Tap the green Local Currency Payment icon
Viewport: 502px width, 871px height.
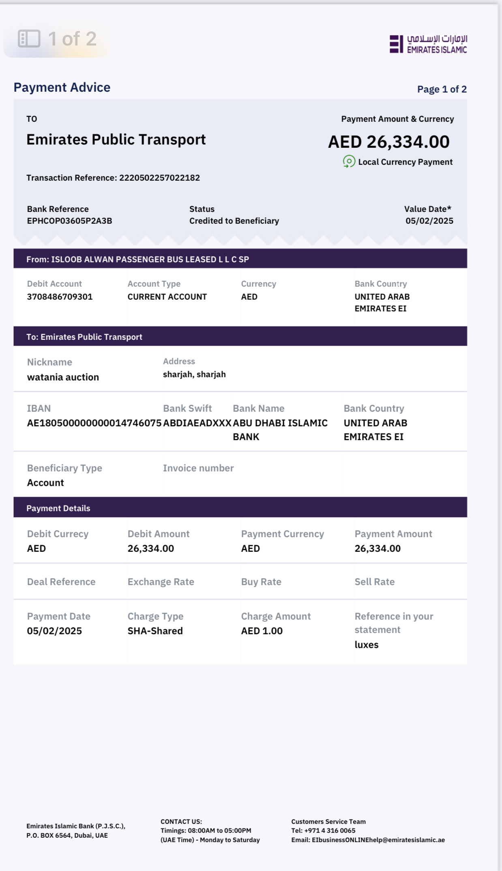coord(349,162)
